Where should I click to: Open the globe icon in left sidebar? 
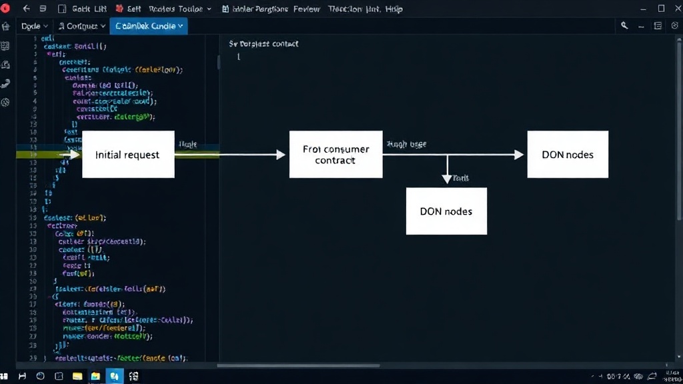(x=5, y=102)
